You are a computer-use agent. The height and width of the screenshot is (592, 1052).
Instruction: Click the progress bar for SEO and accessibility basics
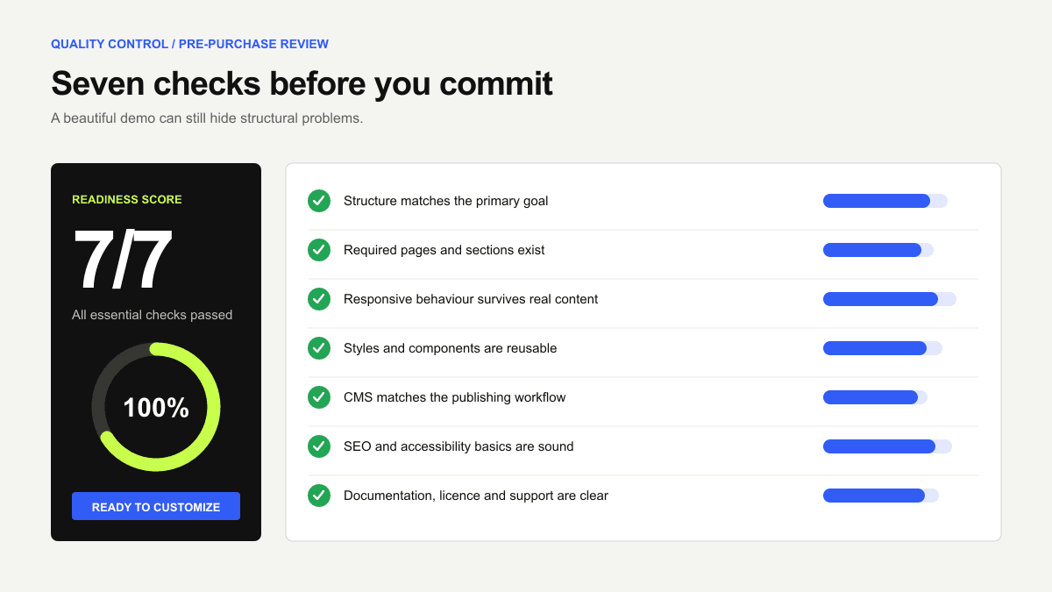tap(887, 446)
